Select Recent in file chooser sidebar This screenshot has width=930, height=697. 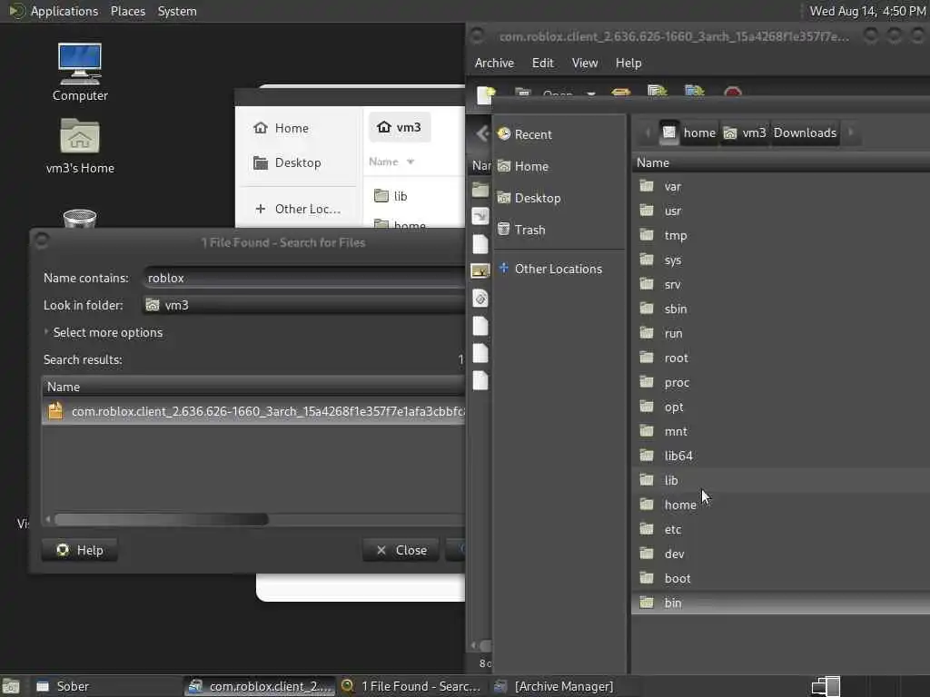(559, 134)
